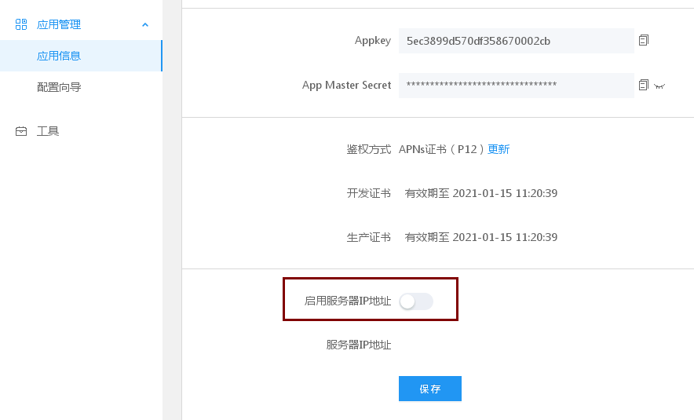Reveal the App Master Secret eye icon
The image size is (694, 420).
(659, 86)
